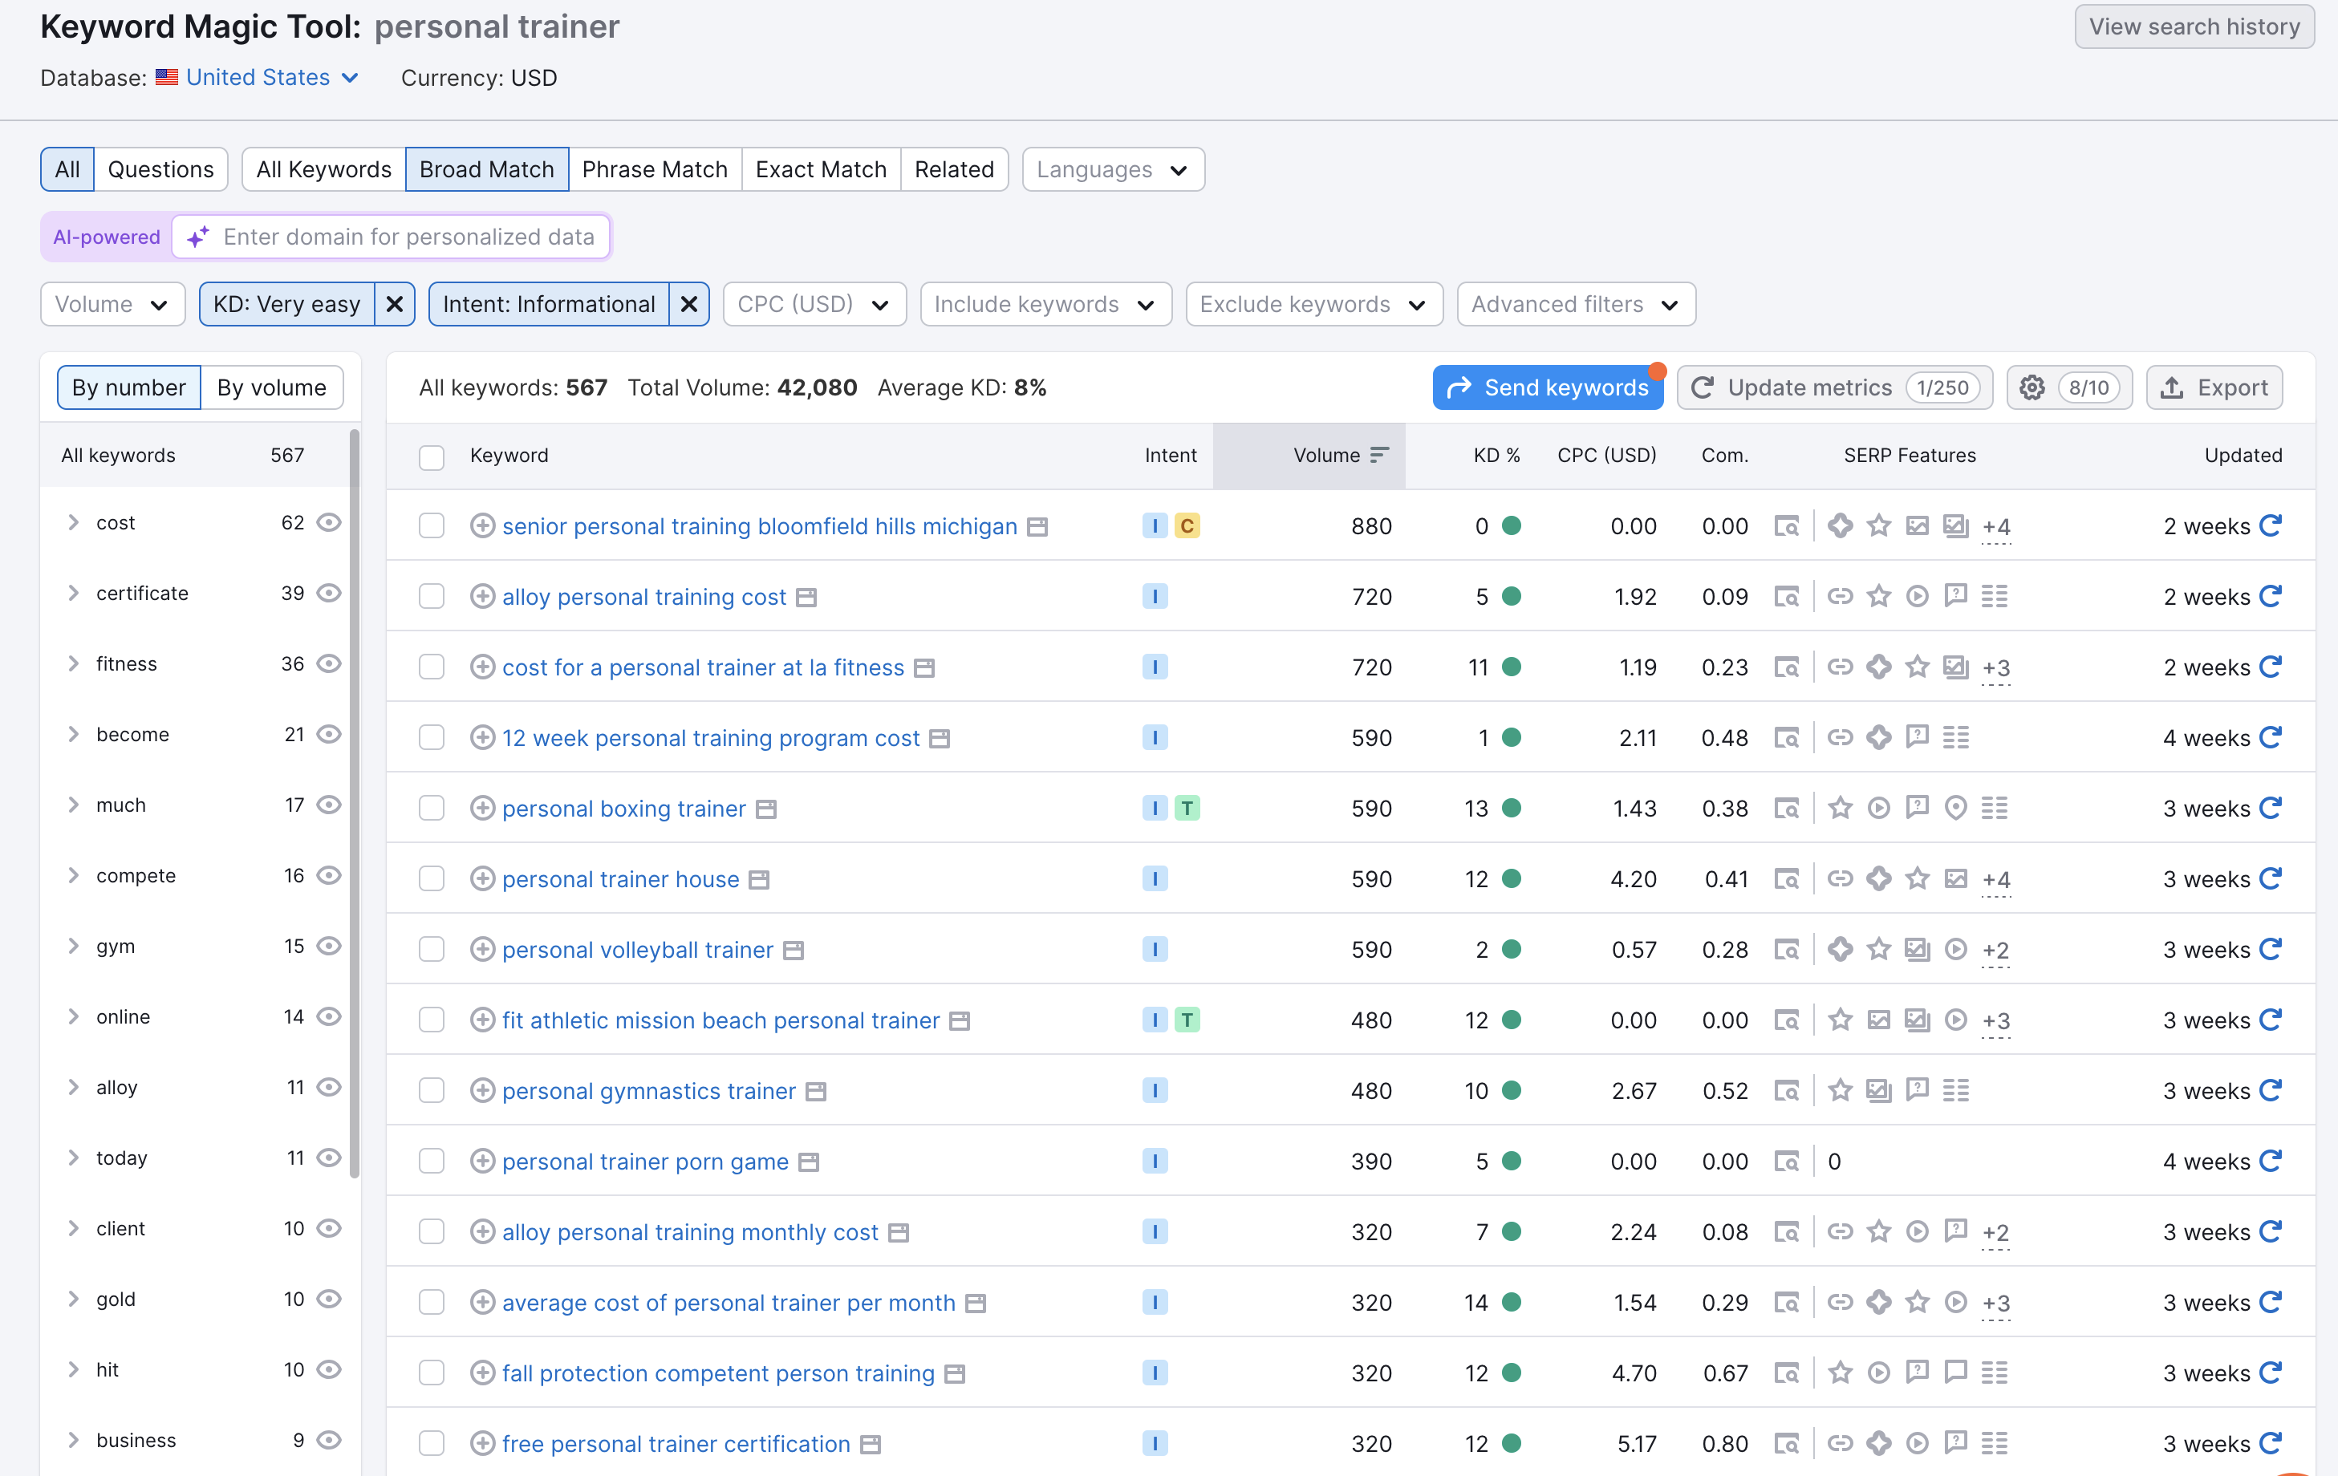2338x1476 pixels.
Task: Select the Phrase Match tab
Action: tap(655, 169)
